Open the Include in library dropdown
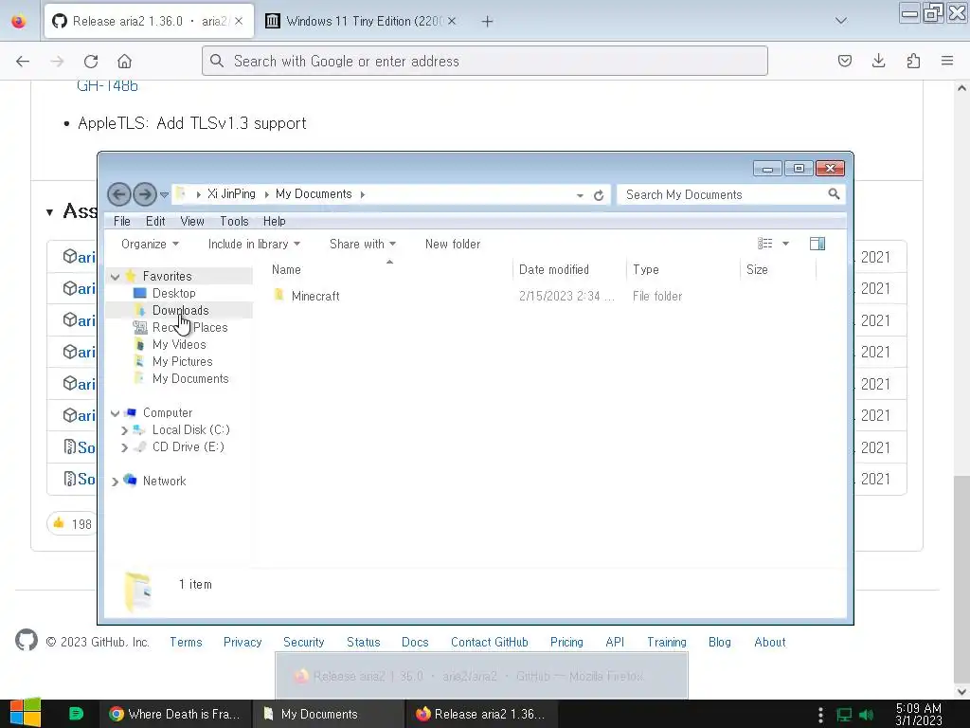The image size is (970, 728). [x=254, y=244]
